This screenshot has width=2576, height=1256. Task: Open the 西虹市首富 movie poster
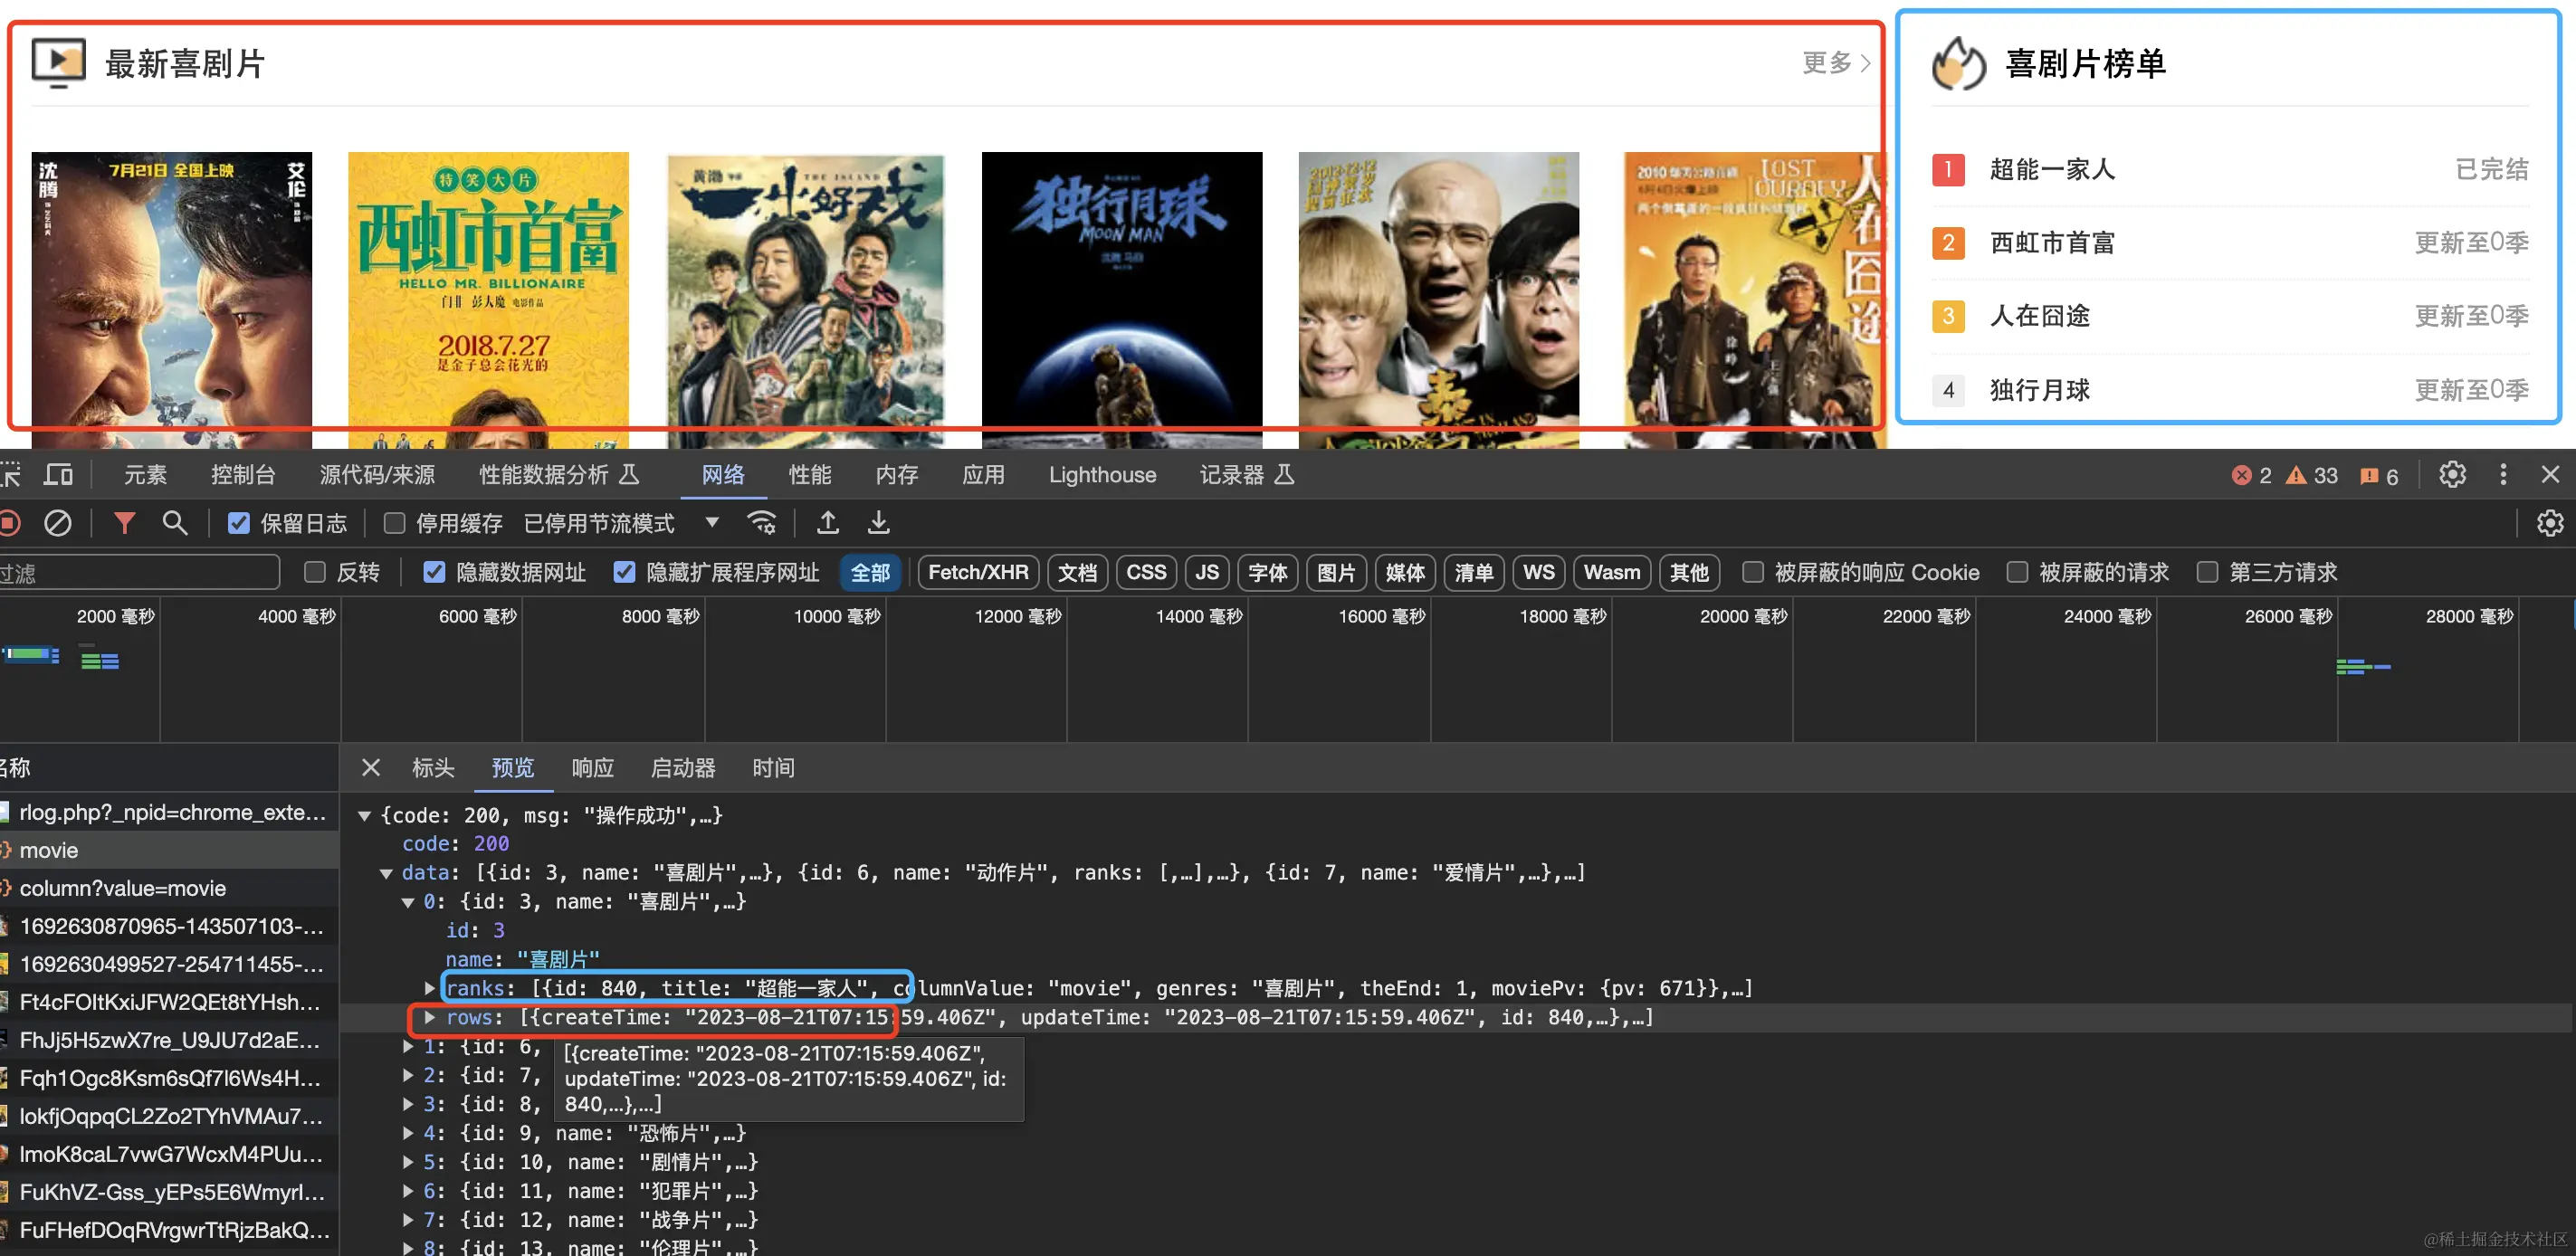(488, 299)
